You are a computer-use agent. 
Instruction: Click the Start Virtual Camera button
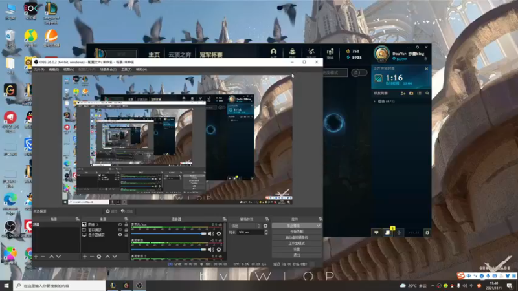tap(297, 237)
